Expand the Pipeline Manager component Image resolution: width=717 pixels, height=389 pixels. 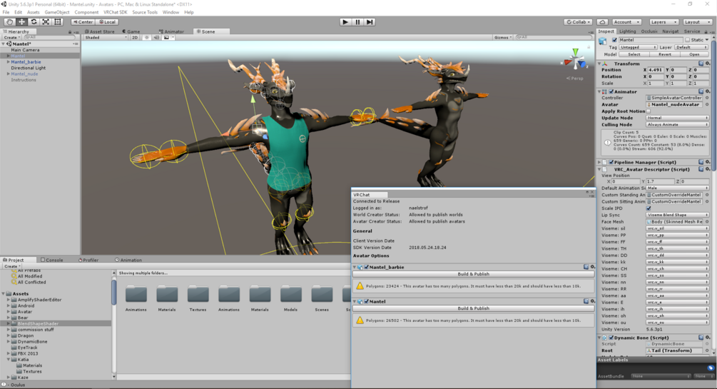coord(599,162)
